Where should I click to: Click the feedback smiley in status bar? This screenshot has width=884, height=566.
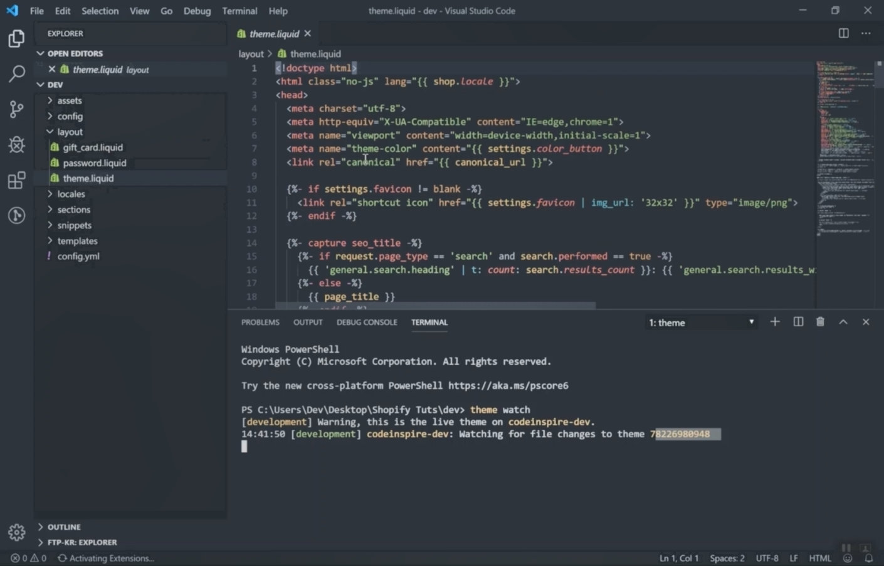click(x=848, y=558)
